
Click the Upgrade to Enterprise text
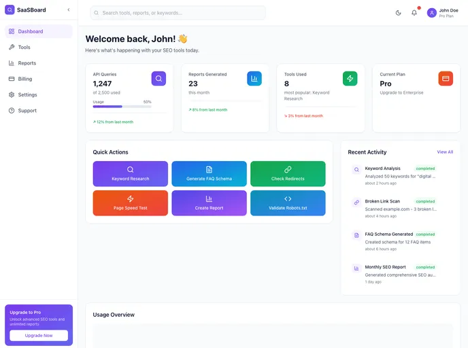(401, 92)
